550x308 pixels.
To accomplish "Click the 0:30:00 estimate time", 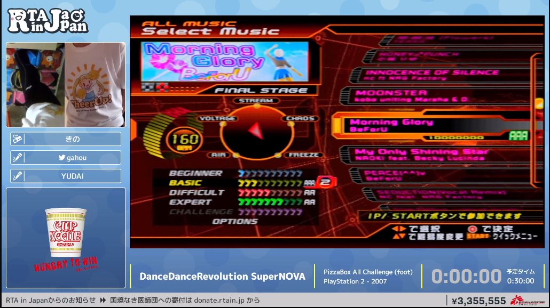I will (x=521, y=281).
